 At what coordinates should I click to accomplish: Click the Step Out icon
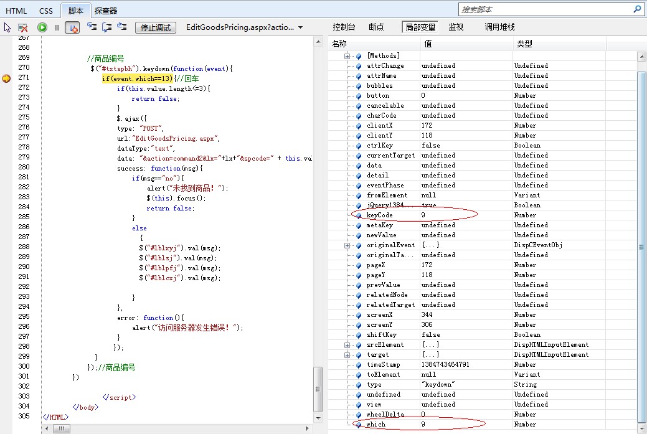pos(121,27)
